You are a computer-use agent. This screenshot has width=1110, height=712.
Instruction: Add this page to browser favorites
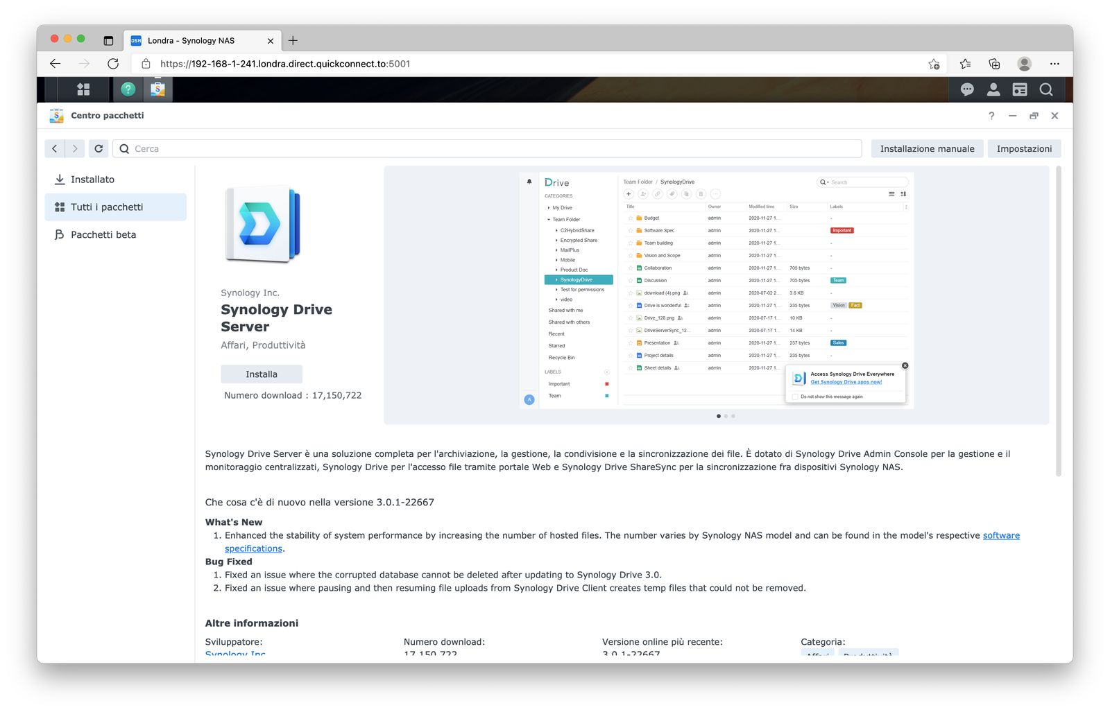(x=934, y=64)
